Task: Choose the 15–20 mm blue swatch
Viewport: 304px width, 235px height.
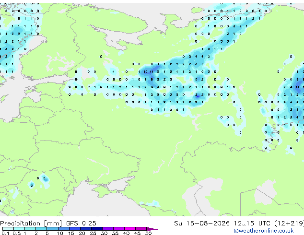Action: pyautogui.click(x=74, y=229)
